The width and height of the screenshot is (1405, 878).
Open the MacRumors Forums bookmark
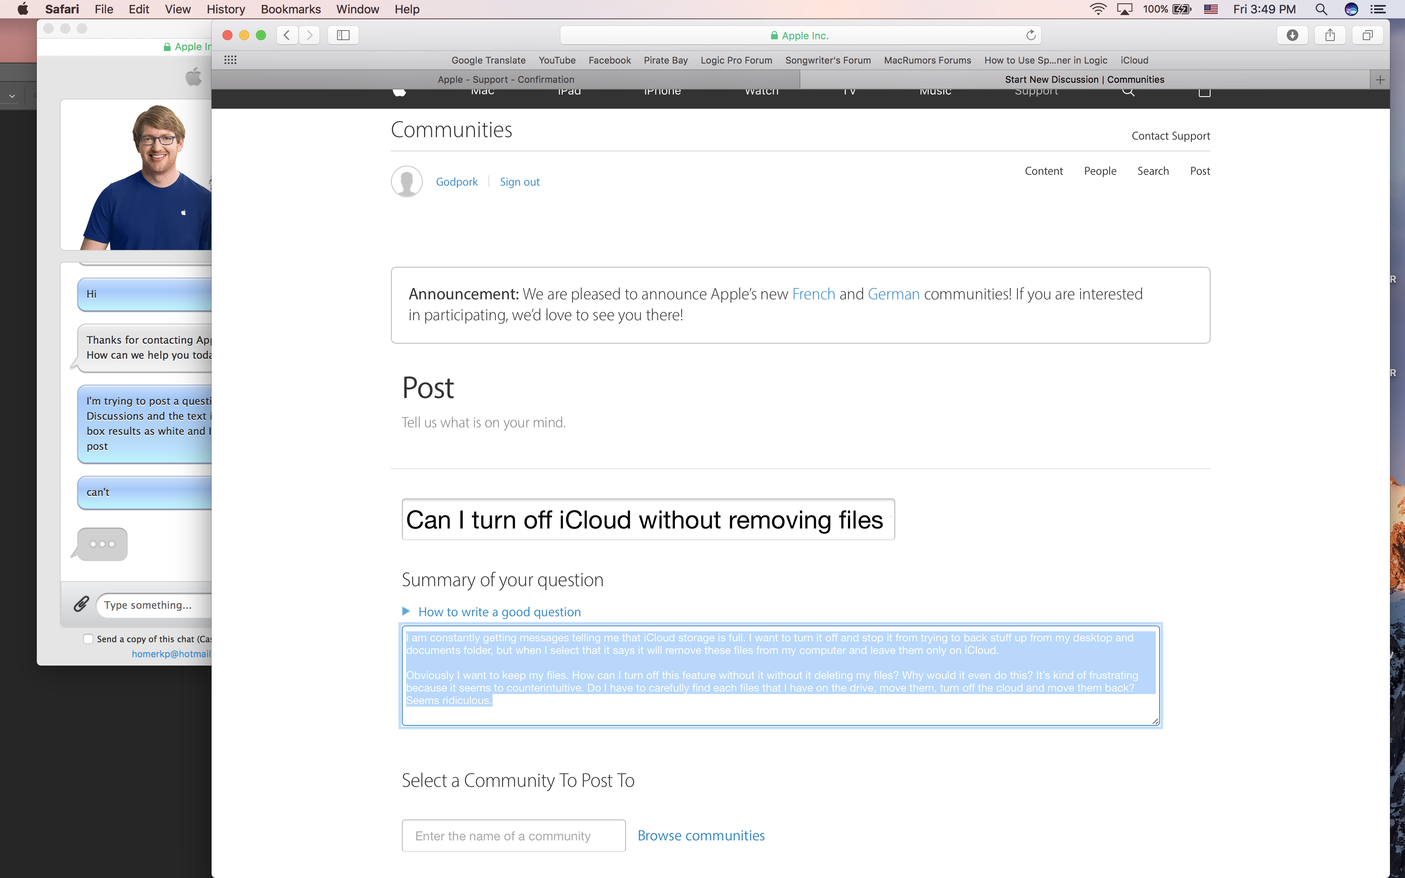click(927, 60)
